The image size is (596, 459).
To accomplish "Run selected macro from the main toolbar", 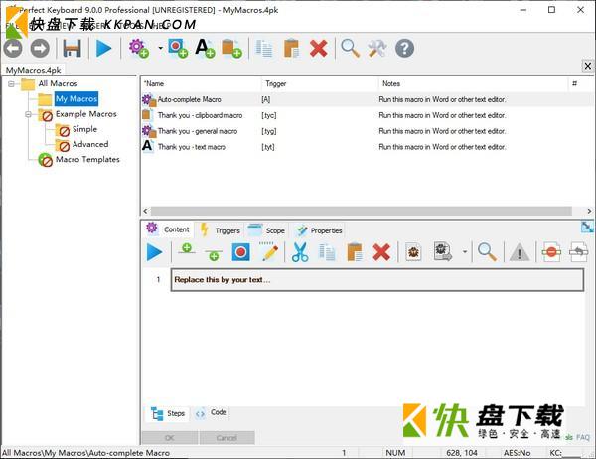I will (103, 49).
